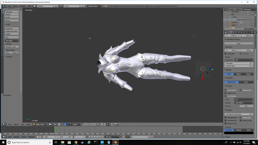
Task: Select the GLSL shading tab
Action: 246,82
